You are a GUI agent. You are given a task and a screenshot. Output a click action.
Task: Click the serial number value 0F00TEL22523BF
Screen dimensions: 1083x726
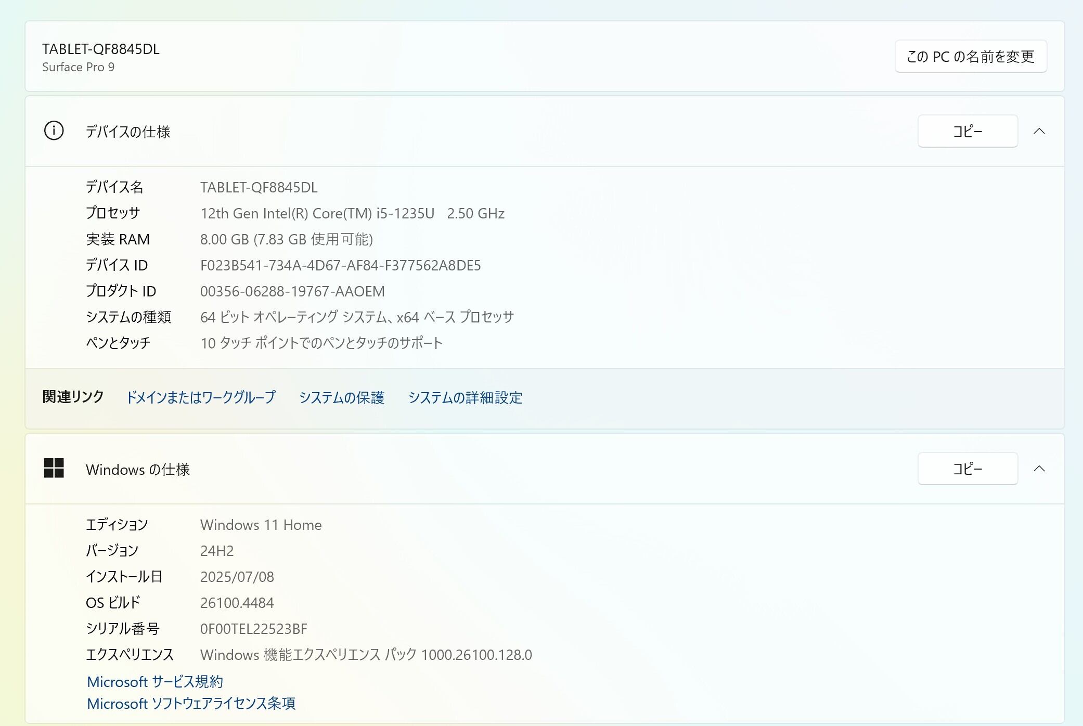click(x=253, y=629)
